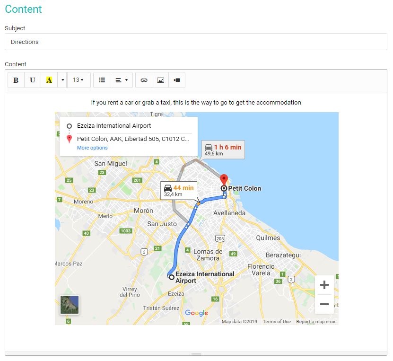Viewport: 393px width, 361px height.
Task: Click the Virrey del Pino label
Action: [x=130, y=292]
